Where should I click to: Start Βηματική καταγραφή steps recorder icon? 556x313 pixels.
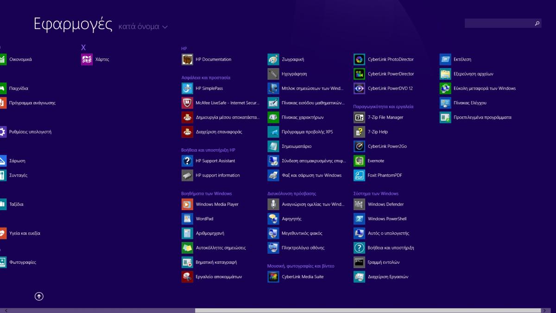click(187, 262)
